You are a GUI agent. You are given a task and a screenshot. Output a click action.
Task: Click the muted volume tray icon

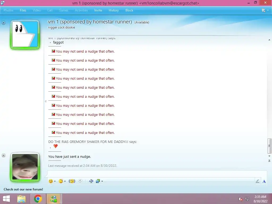[240, 199]
